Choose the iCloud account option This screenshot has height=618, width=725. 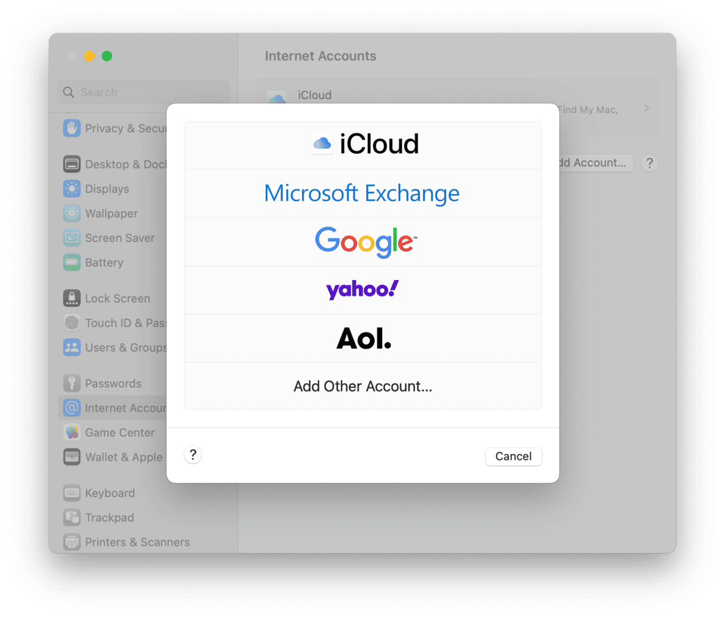(x=362, y=145)
